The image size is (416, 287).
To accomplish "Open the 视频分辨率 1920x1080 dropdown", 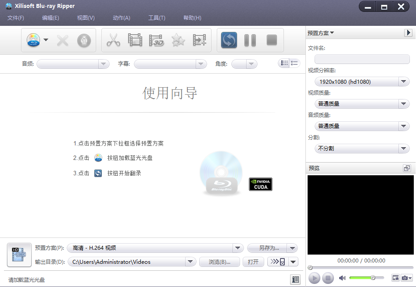I will pos(362,81).
